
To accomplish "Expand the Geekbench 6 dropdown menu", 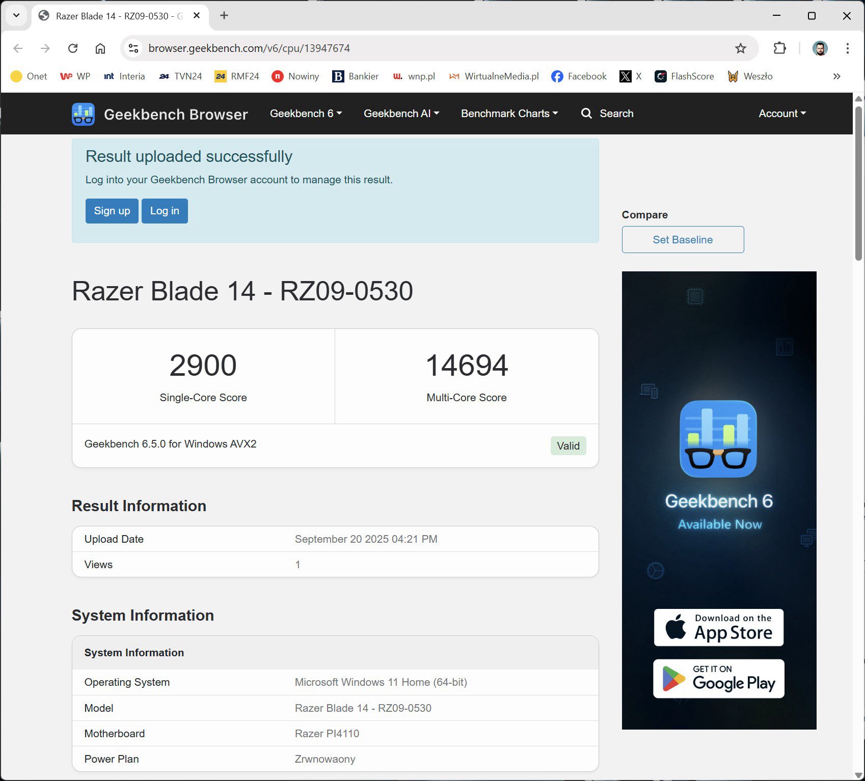I will coord(306,114).
